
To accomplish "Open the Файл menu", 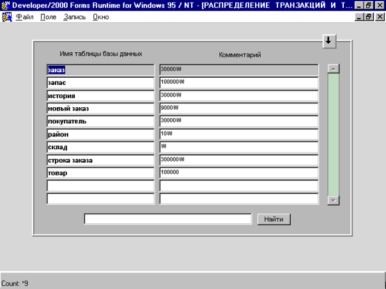I will tap(24, 17).
